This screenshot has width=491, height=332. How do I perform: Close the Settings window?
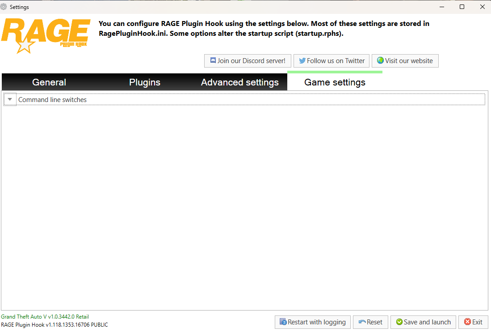(482, 7)
